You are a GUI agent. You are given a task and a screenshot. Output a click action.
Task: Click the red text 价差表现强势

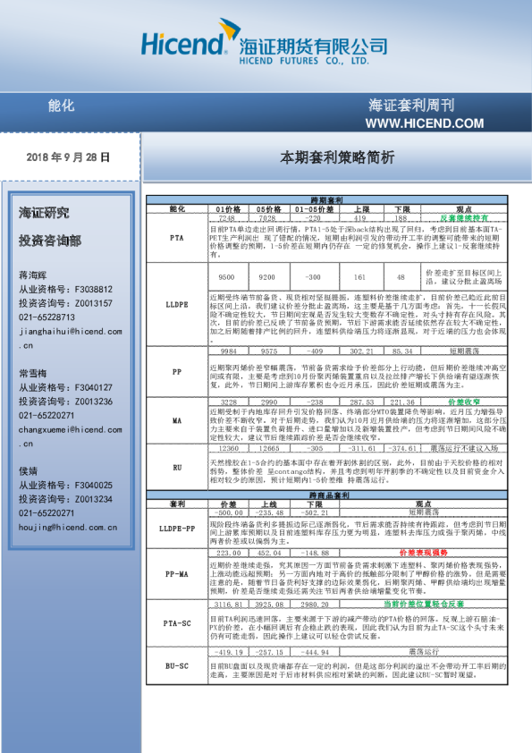tap(423, 554)
